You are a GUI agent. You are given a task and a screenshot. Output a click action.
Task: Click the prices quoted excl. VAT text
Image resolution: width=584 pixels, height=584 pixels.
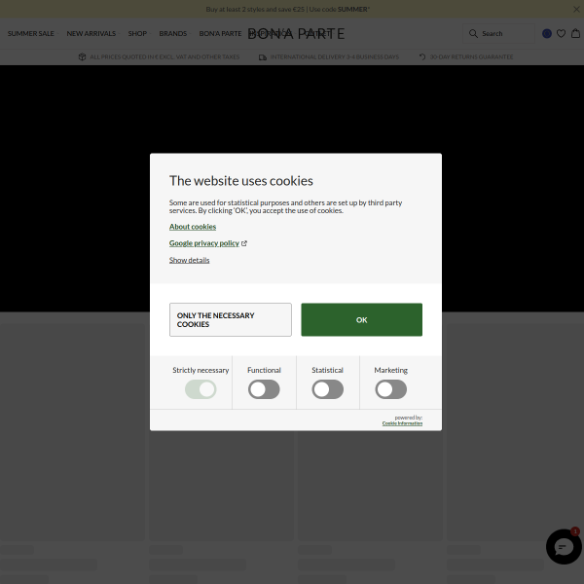(164, 57)
